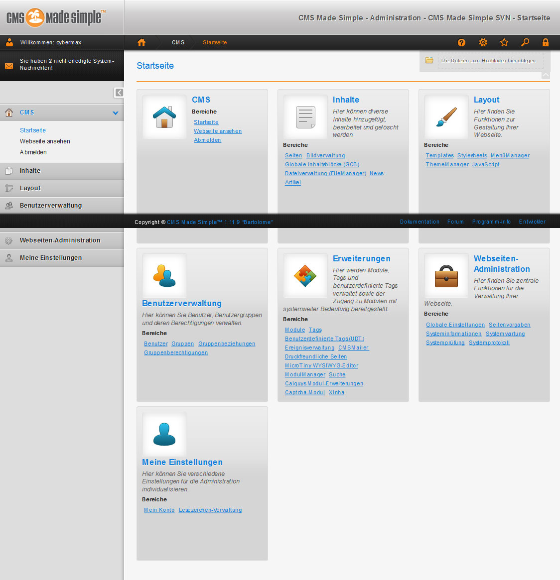This screenshot has width=560, height=580.
Task: Open the ModulManager link
Action: tap(305, 374)
